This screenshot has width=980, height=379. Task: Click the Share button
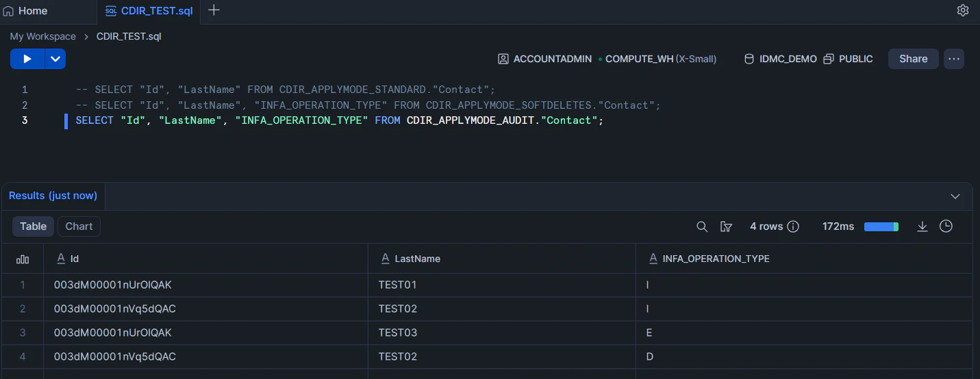click(913, 59)
